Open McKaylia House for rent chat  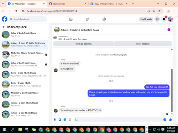25,54
